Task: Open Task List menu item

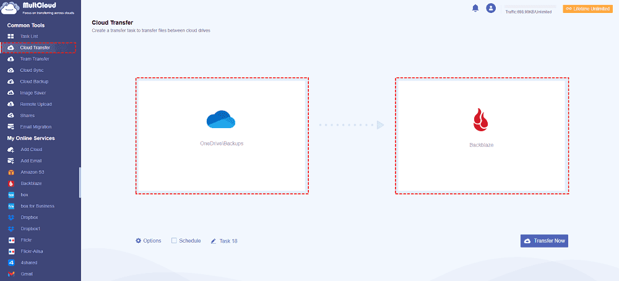Action: [x=29, y=37]
